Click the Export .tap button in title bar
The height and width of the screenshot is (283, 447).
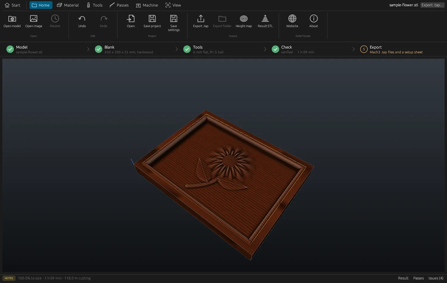click(x=432, y=5)
